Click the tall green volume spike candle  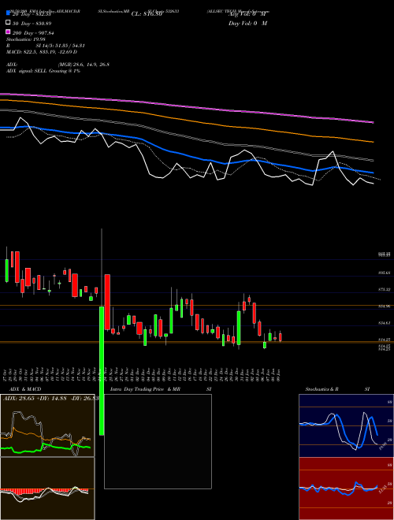102,371
